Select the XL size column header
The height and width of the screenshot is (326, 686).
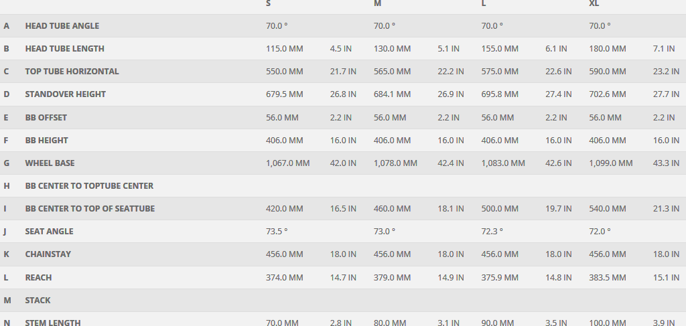tap(594, 4)
